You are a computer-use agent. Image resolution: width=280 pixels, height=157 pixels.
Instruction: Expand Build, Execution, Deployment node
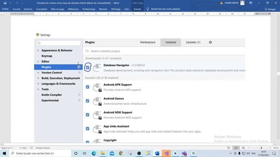coord(38,78)
